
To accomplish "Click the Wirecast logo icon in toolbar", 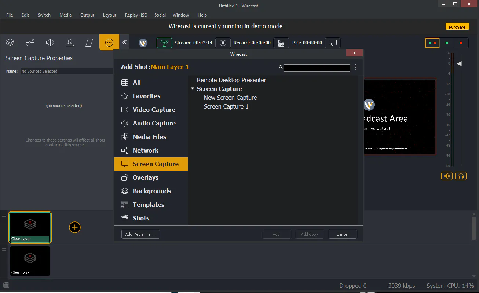I will pyautogui.click(x=143, y=43).
